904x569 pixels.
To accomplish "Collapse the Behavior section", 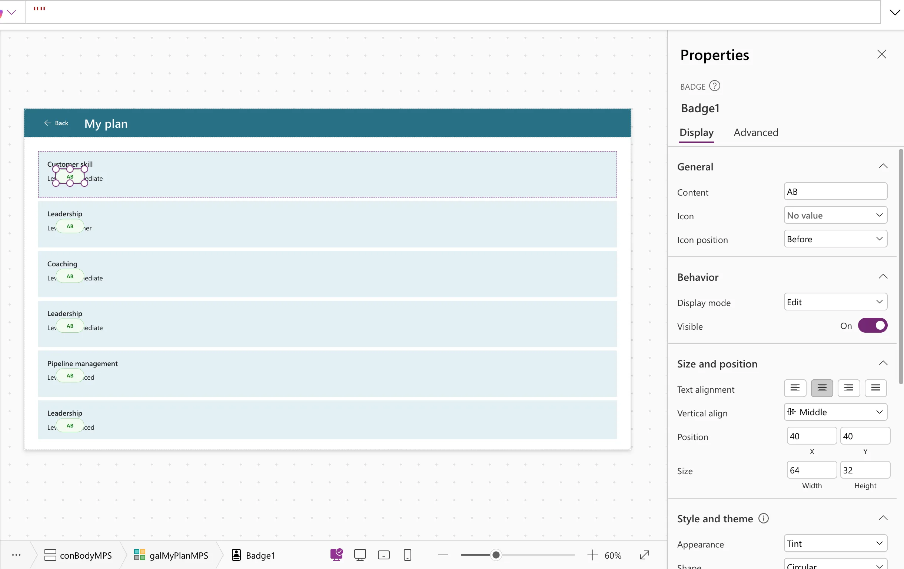I will point(883,277).
